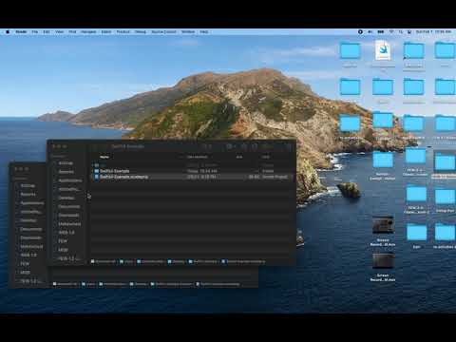The width and height of the screenshot is (456, 342).
Task: Select SwiftUI-Example.xcodeproj file row
Action: tap(192, 177)
